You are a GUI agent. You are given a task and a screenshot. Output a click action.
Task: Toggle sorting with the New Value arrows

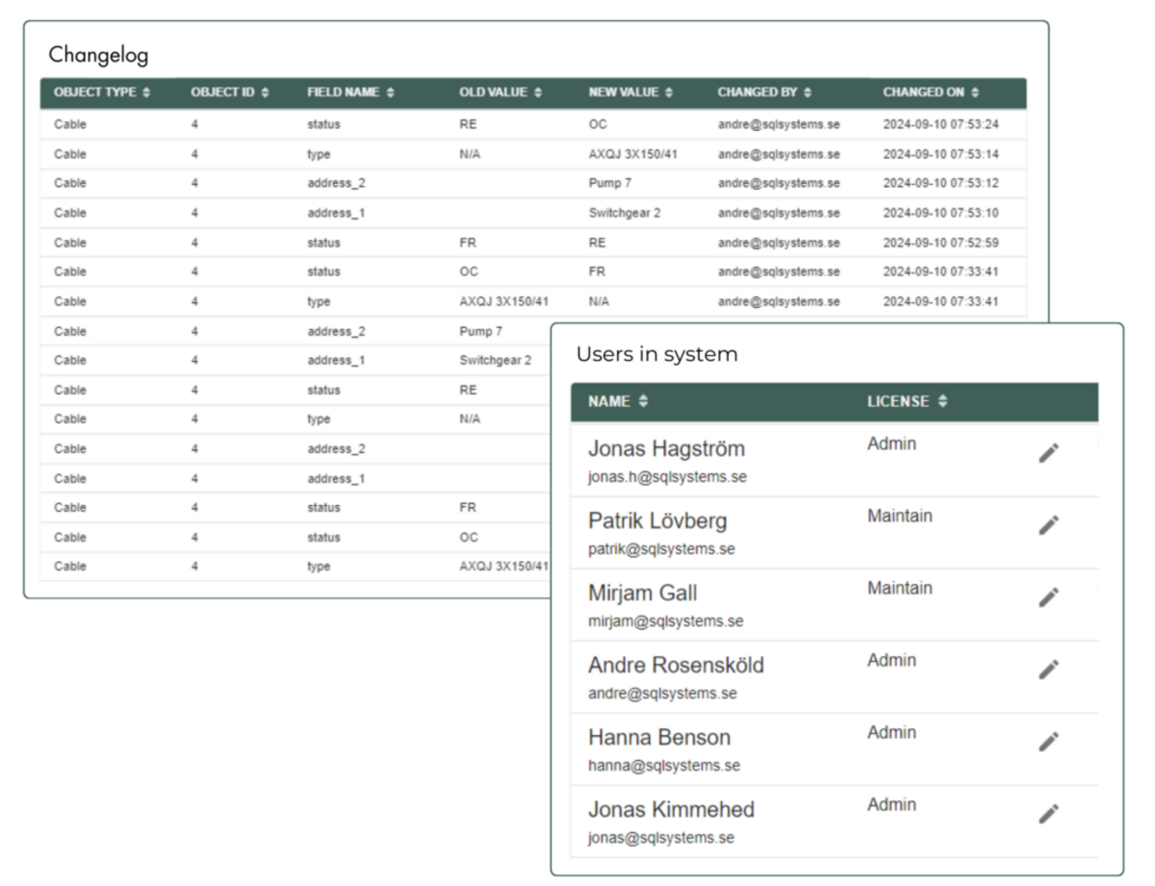click(x=669, y=92)
